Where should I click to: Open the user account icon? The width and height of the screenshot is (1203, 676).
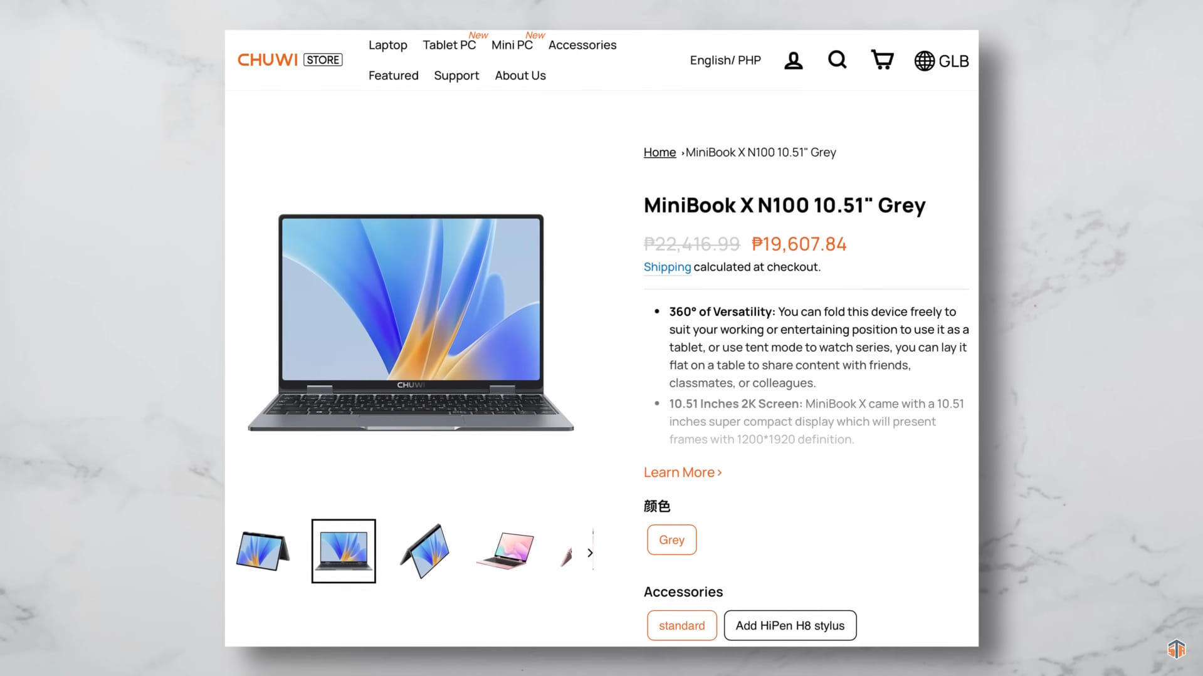(793, 61)
